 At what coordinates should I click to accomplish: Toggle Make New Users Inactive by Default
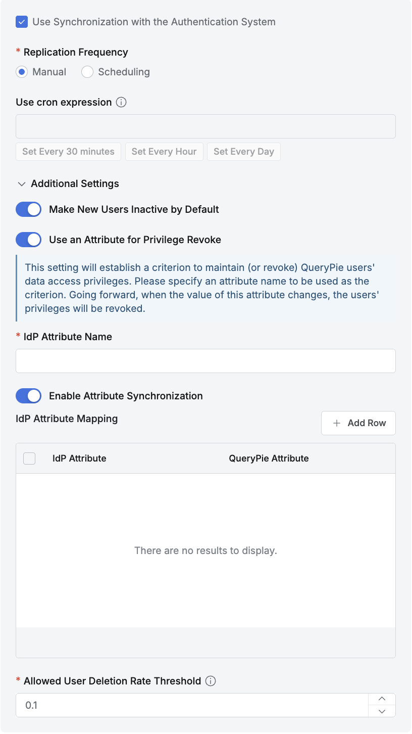[28, 209]
